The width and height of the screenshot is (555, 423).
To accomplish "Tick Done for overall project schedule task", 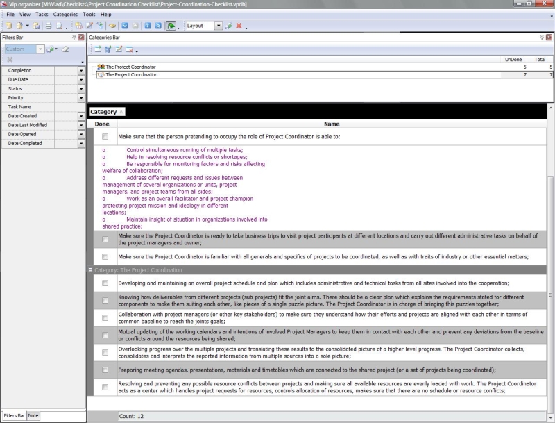I will (x=105, y=283).
